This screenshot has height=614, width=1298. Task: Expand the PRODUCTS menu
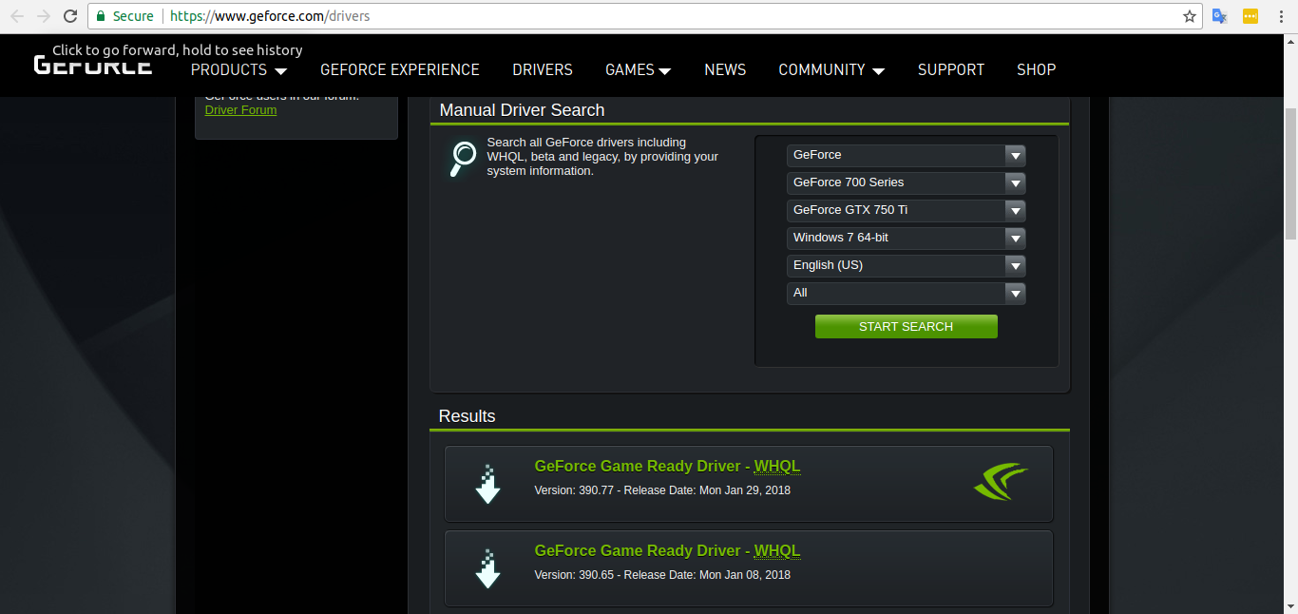(x=239, y=69)
